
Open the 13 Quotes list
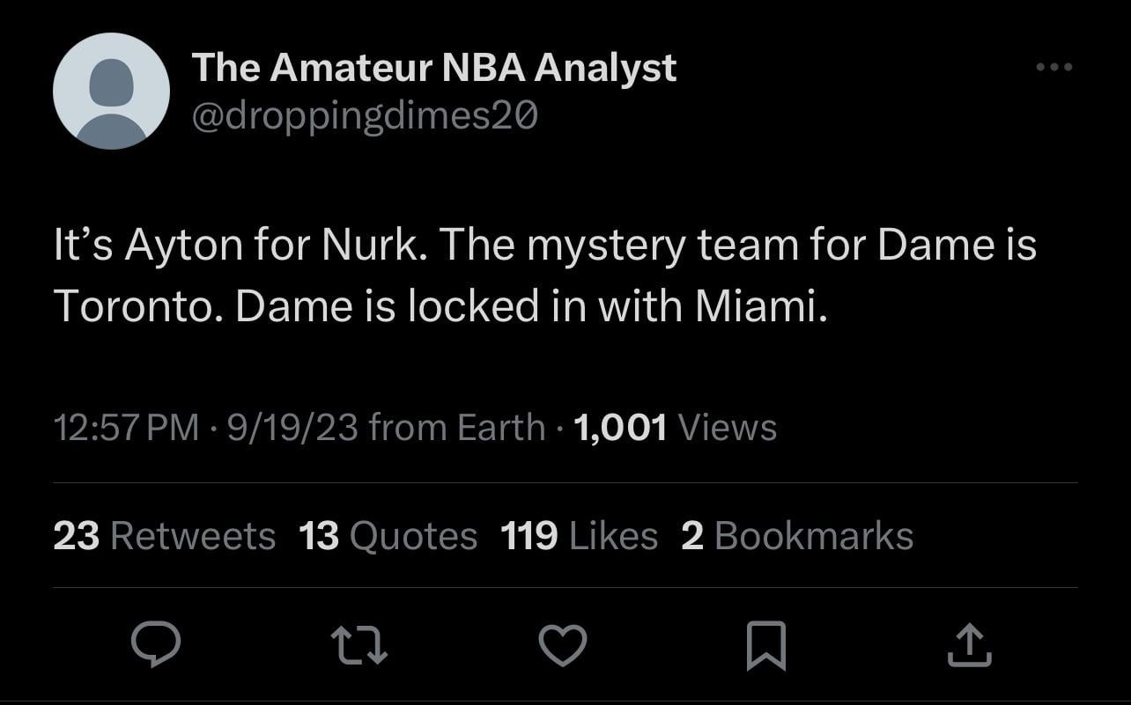coord(388,536)
